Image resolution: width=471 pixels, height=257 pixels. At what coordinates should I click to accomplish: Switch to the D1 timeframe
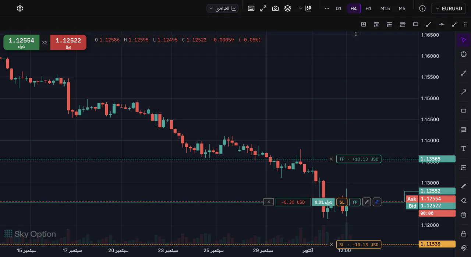[339, 8]
